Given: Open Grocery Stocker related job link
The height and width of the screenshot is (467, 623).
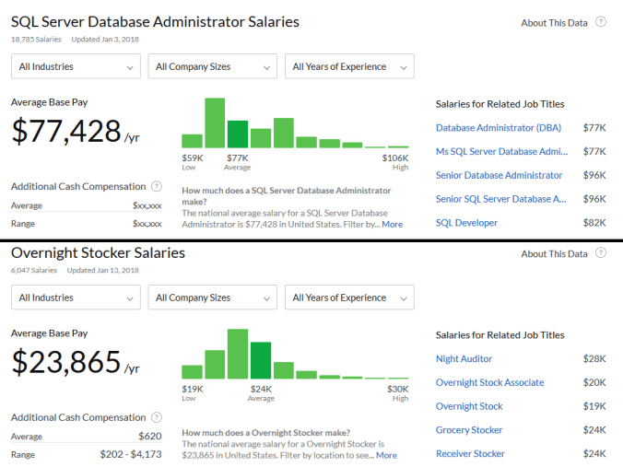Looking at the screenshot, I should click(x=469, y=430).
